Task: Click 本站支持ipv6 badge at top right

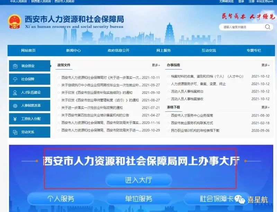Action: tap(265, 2)
